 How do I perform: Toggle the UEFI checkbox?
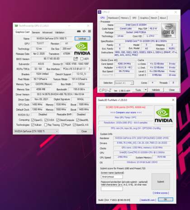(x=82, y=59)
